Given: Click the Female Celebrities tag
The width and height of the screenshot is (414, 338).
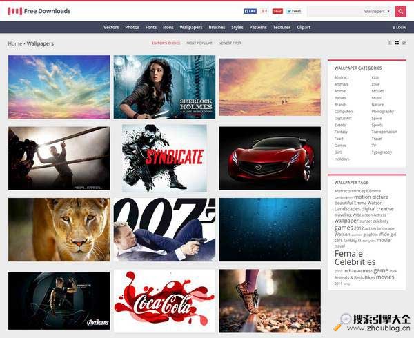Looking at the screenshot, I should [356, 257].
